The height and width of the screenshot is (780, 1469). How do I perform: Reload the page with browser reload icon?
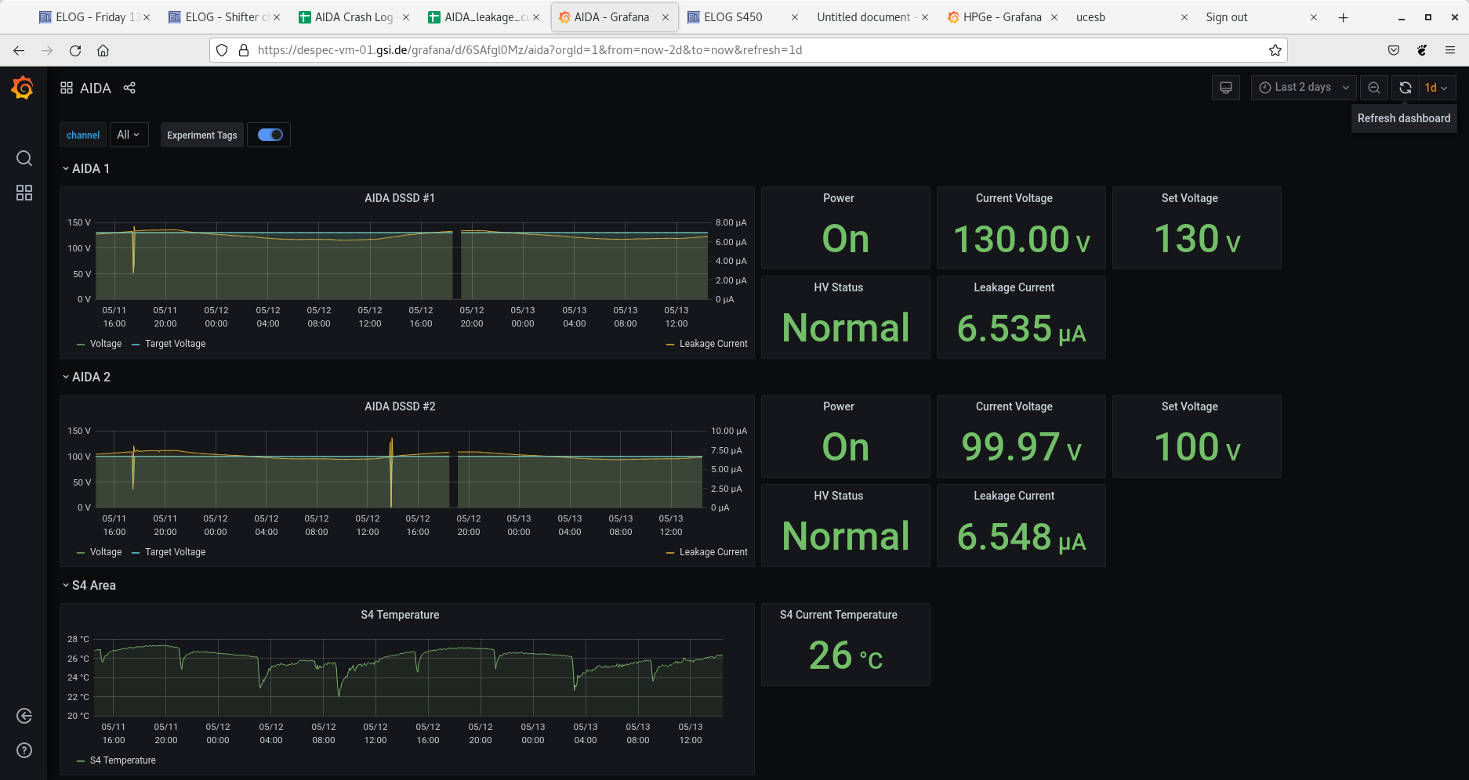[75, 50]
